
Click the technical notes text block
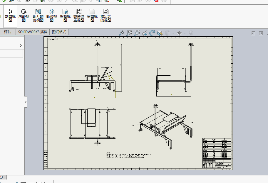[x=128, y=155]
